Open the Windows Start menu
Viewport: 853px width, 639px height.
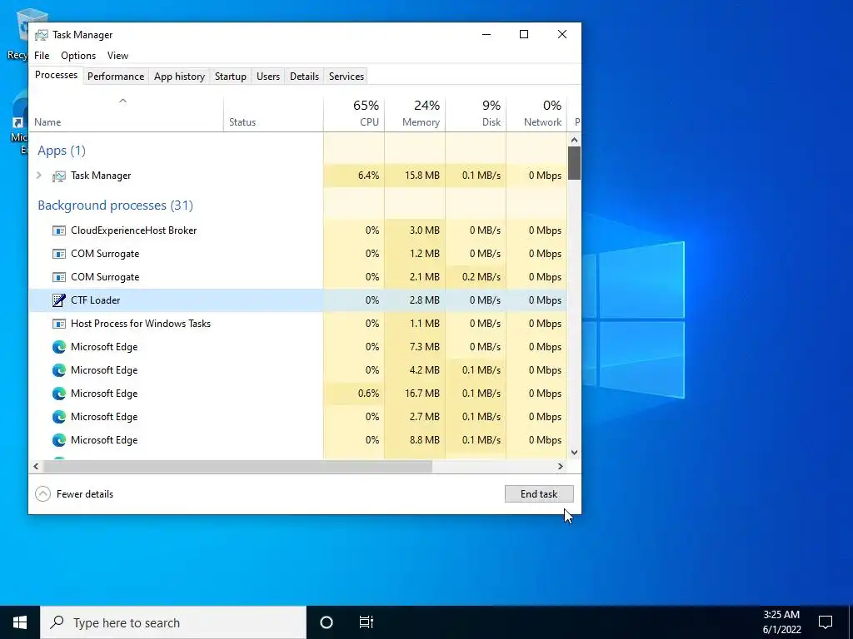(x=20, y=622)
